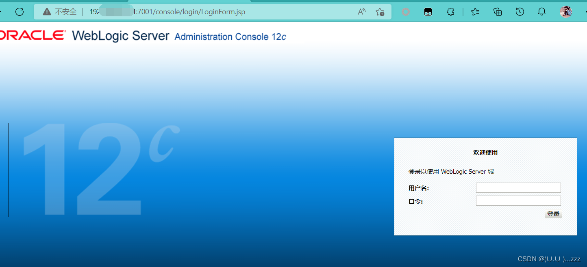Open the Favorites list icon
This screenshot has height=267, width=587.
(x=475, y=12)
